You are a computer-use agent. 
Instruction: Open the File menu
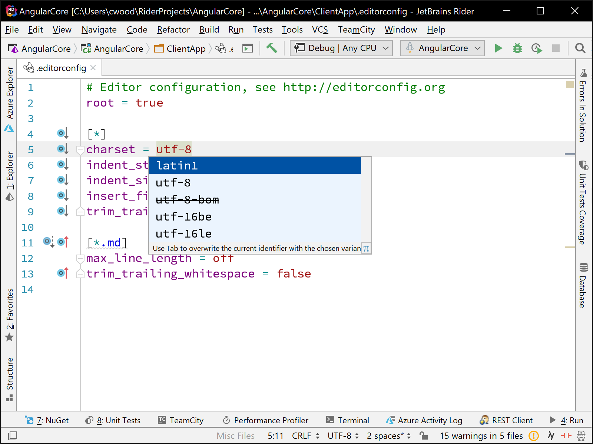[x=12, y=30]
